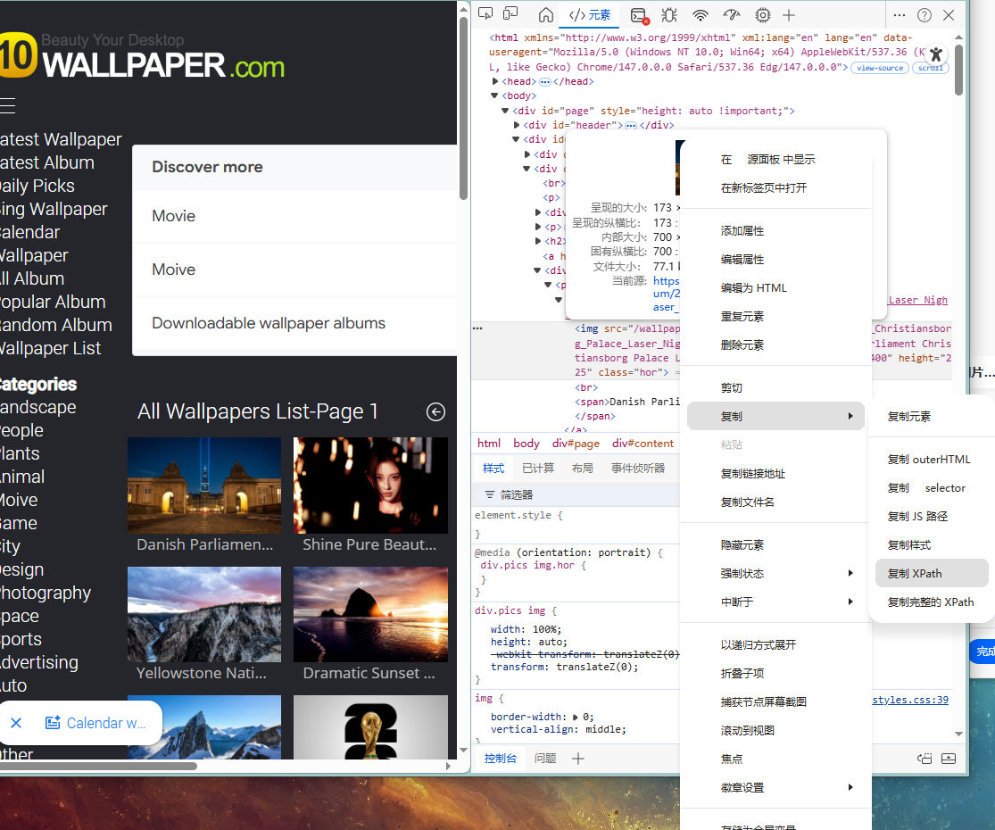Select 隐藏元素 in the context menu
This screenshot has width=995, height=830.
(x=775, y=545)
